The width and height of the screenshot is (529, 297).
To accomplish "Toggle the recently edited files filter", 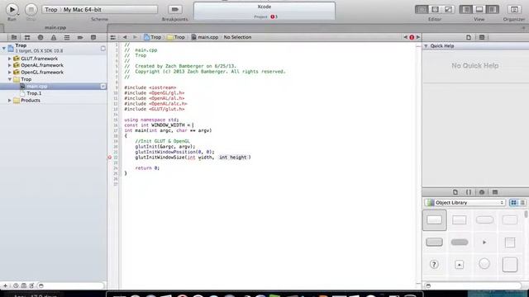I will tap(16, 285).
